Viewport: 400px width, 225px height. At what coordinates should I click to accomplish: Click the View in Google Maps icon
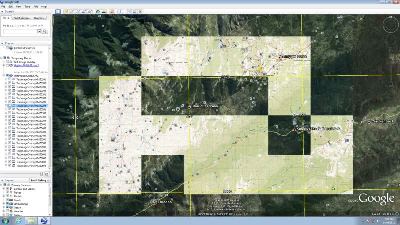point(140,11)
